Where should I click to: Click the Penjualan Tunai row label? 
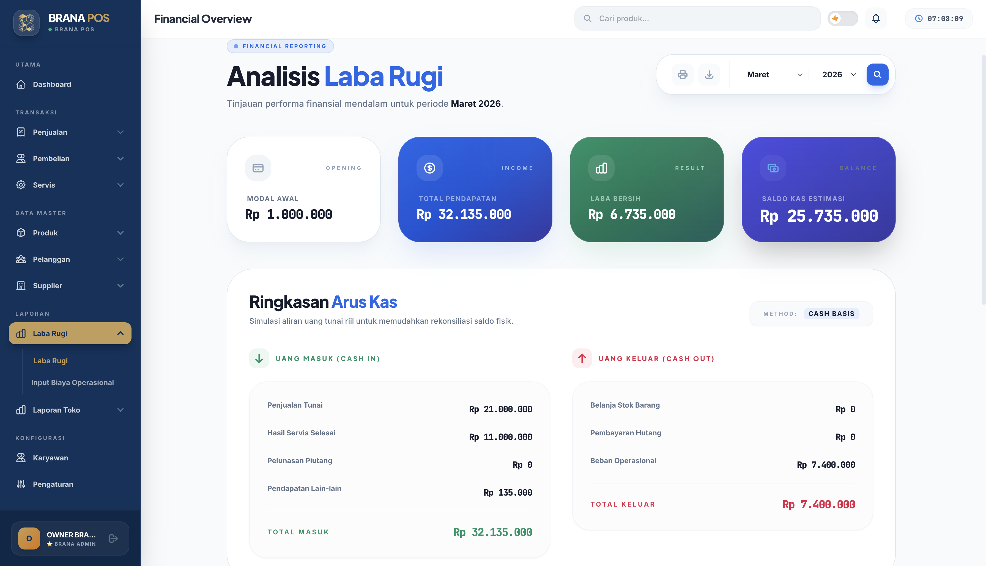(x=295, y=405)
